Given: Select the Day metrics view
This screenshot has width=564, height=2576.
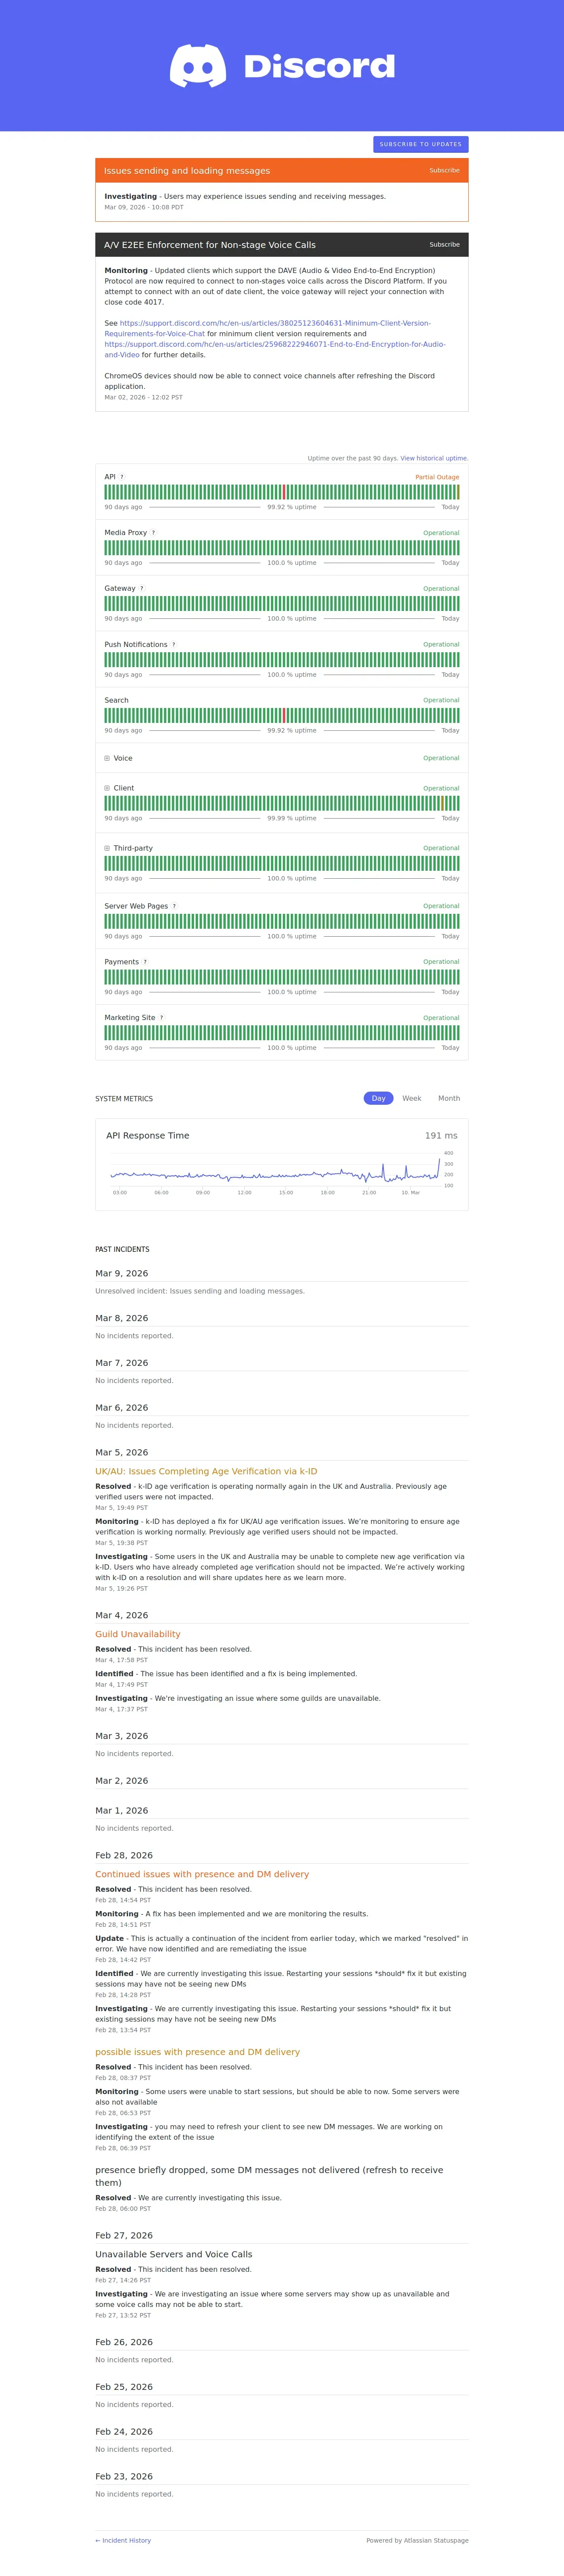Looking at the screenshot, I should point(378,1098).
